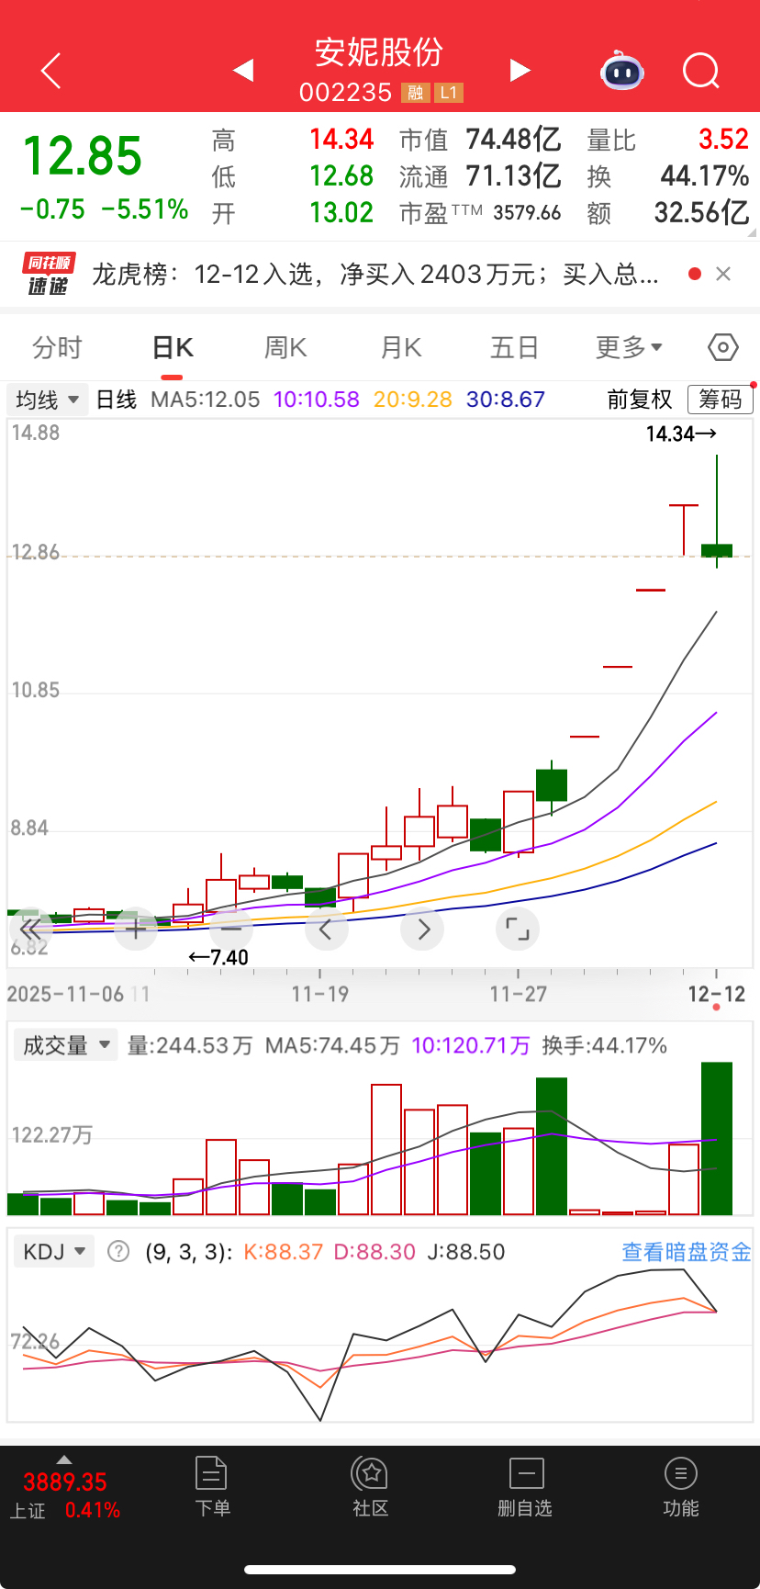Zoom out chart with minus button
The width and height of the screenshot is (760, 1589).
(x=231, y=930)
